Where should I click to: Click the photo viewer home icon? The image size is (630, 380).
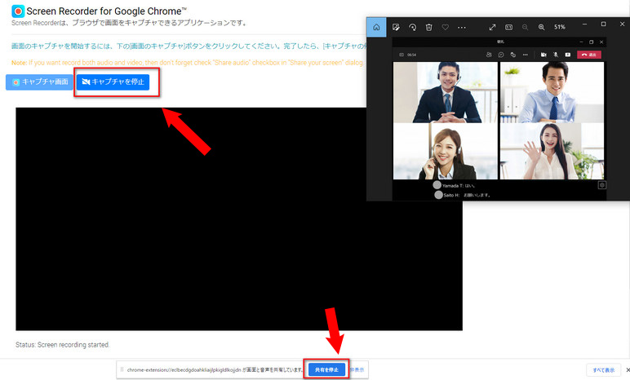[376, 27]
